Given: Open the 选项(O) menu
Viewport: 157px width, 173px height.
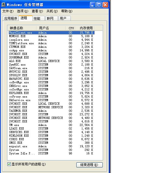Looking at the screenshot, I should point(23,11).
